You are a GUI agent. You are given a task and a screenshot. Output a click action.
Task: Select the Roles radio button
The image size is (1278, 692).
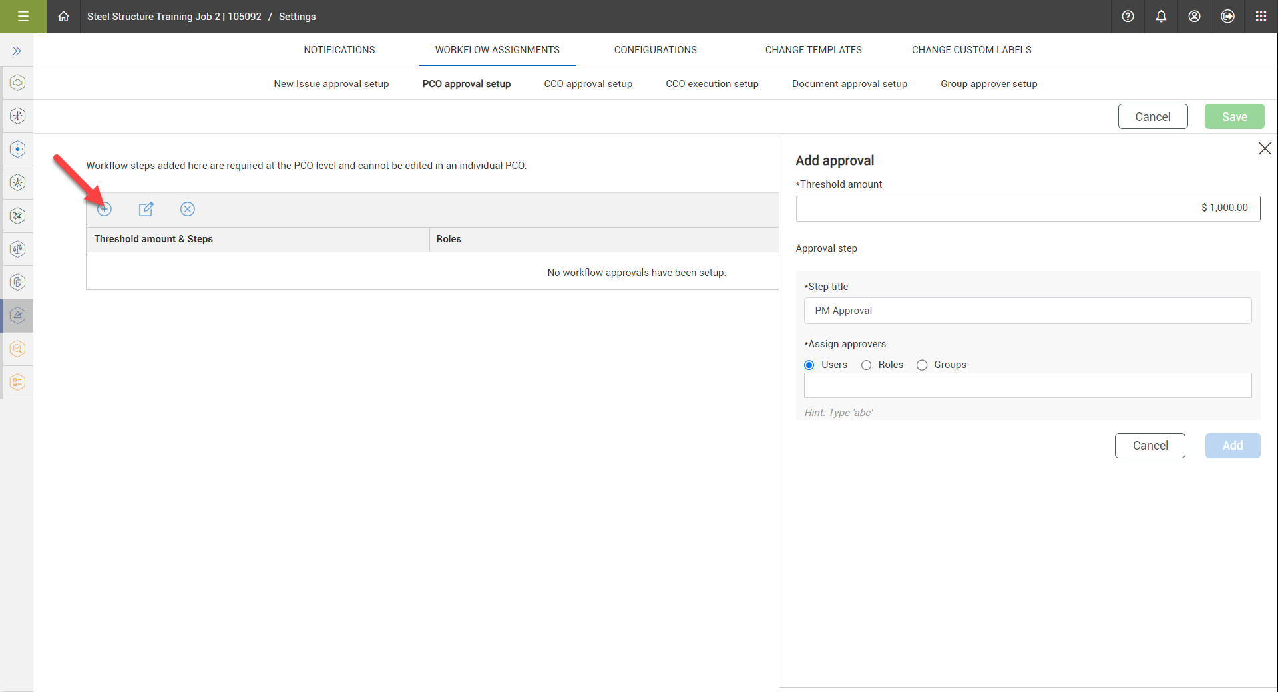point(866,365)
